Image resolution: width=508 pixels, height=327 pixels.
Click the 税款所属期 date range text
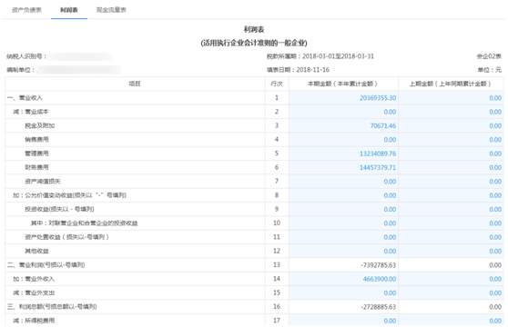coord(320,56)
